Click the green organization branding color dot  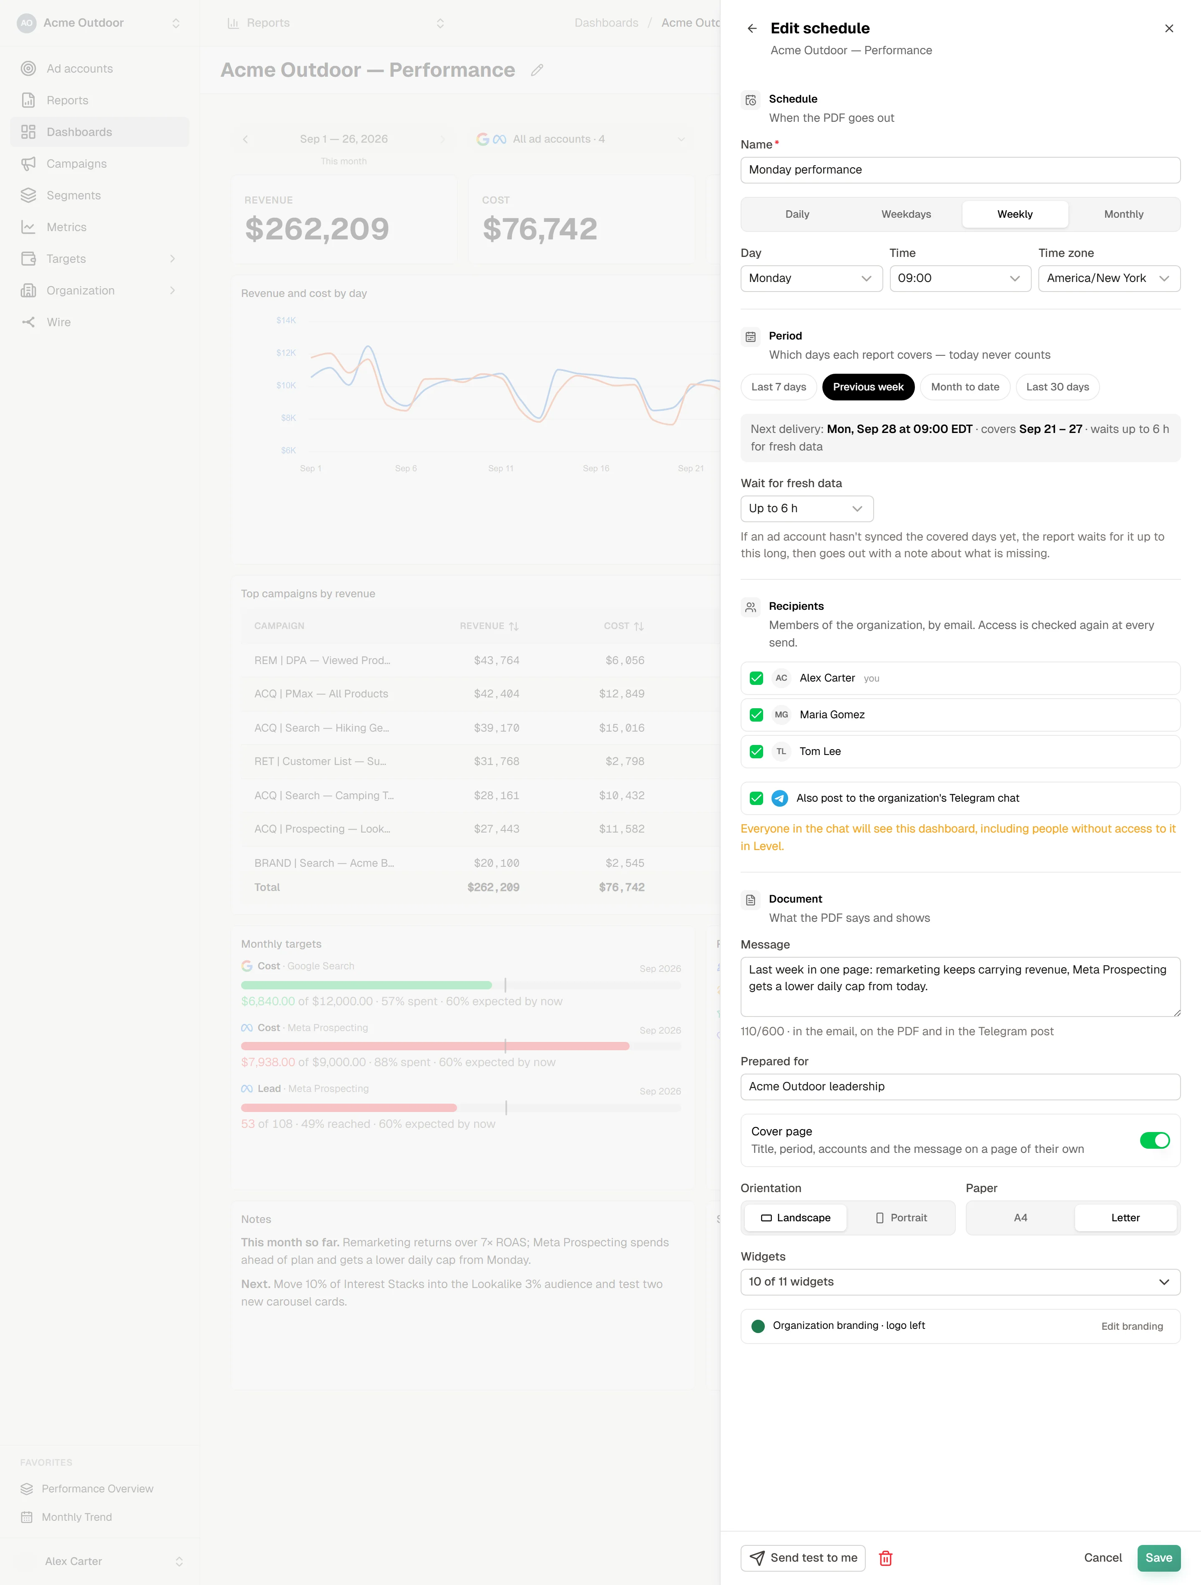pos(757,1326)
